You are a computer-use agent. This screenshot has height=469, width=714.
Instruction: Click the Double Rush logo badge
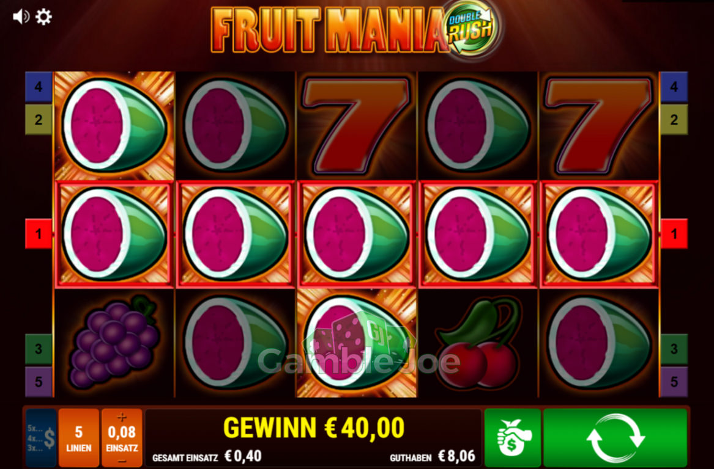tap(471, 27)
